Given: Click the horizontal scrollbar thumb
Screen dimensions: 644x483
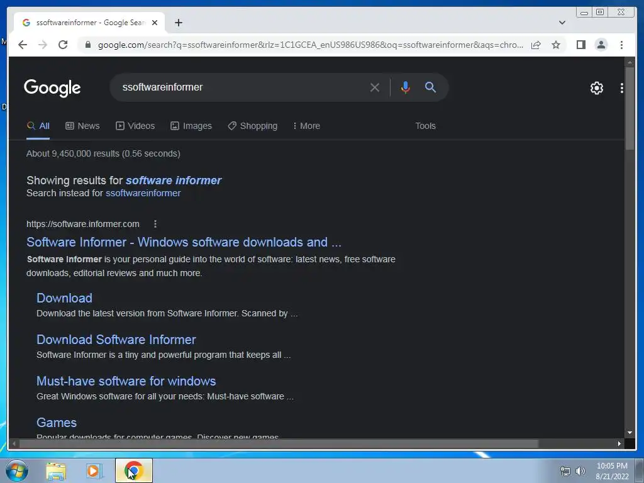Looking at the screenshot, I should (x=279, y=443).
